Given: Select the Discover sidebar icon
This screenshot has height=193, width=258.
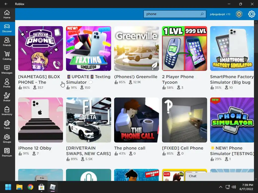Looking at the screenshot, I should [7, 29].
